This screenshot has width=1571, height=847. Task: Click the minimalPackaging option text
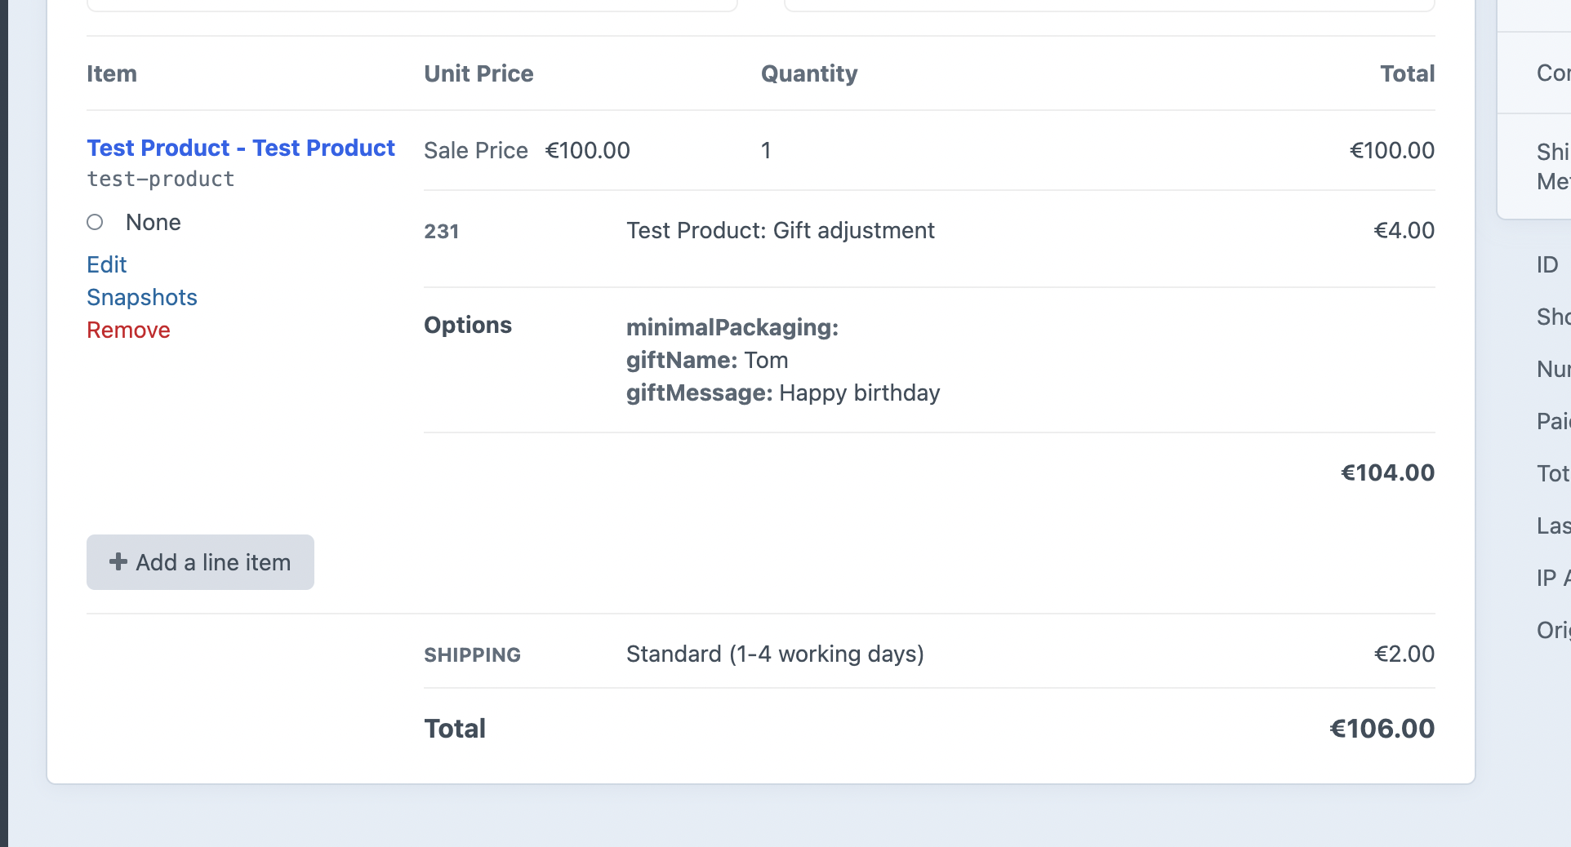(732, 327)
